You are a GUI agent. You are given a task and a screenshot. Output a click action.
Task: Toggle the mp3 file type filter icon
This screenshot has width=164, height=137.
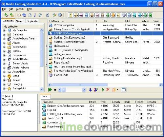76,15
